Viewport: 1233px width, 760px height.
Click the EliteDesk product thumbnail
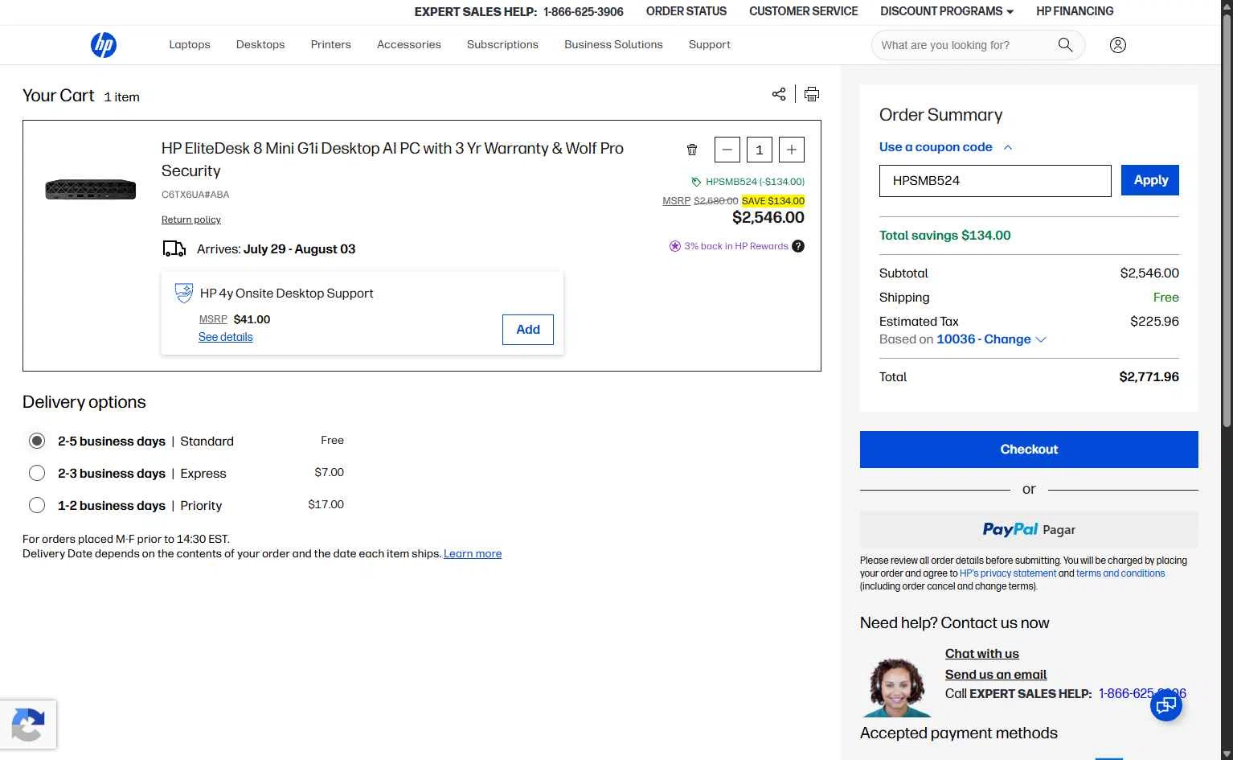pyautogui.click(x=91, y=190)
